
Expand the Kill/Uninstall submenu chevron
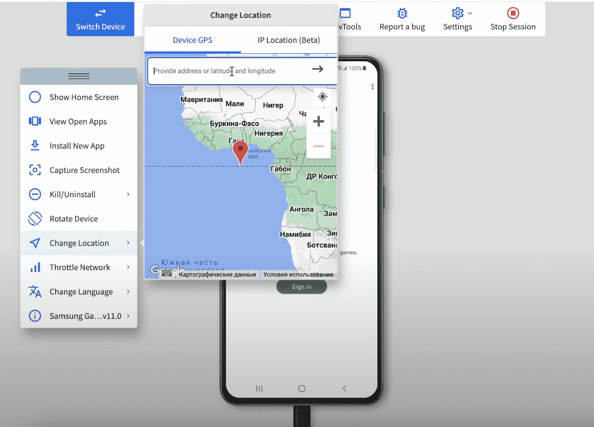128,195
